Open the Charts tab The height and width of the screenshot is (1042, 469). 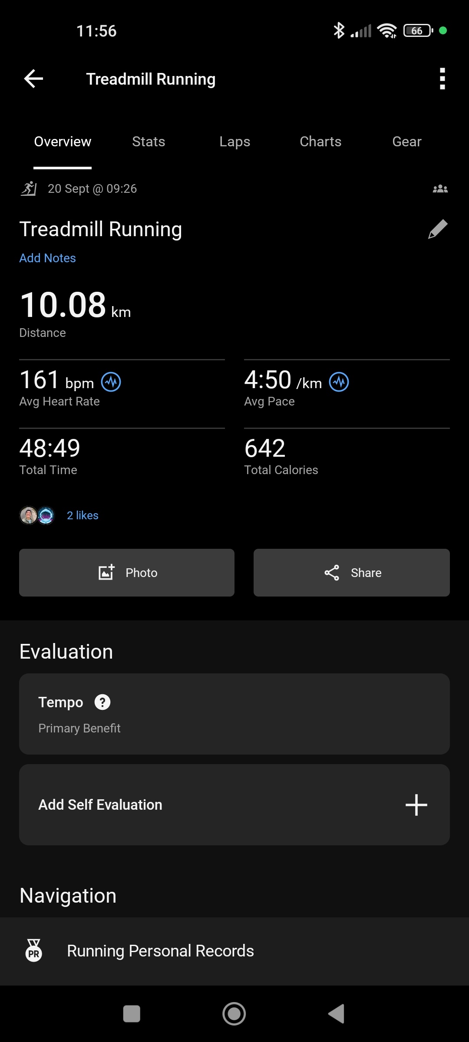pyautogui.click(x=320, y=142)
